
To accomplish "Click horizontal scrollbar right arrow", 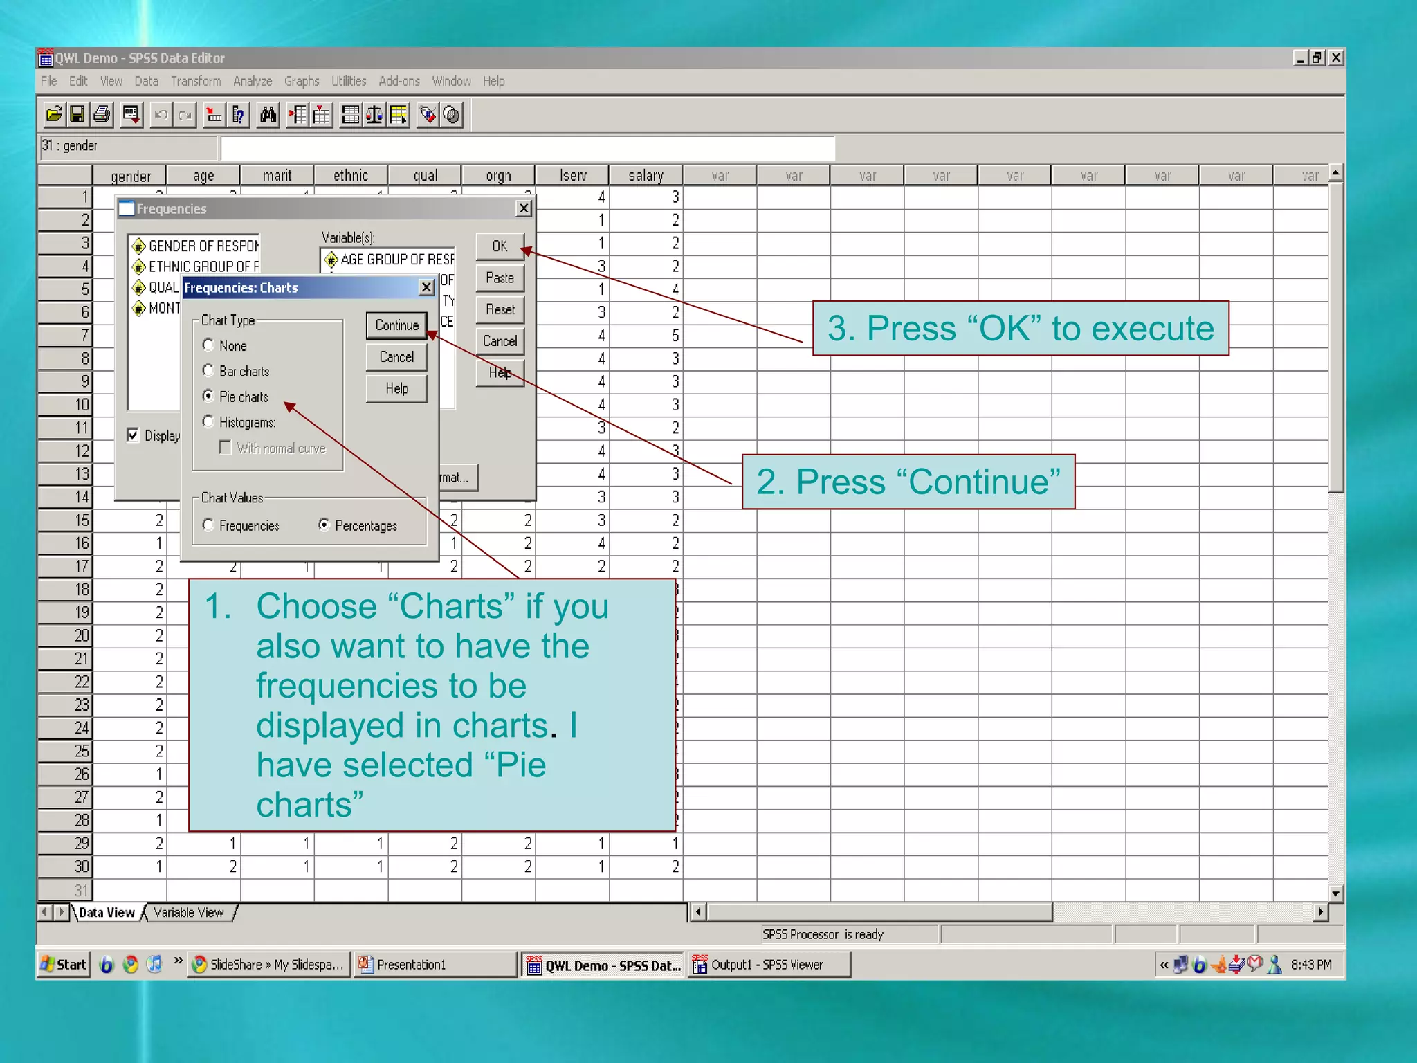I will pos(1320,912).
